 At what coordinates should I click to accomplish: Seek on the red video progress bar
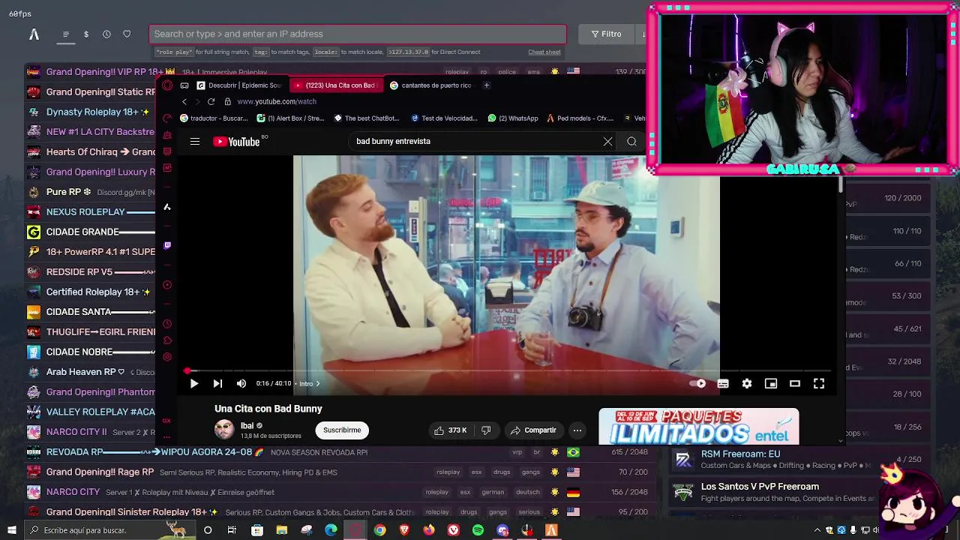coord(508,370)
